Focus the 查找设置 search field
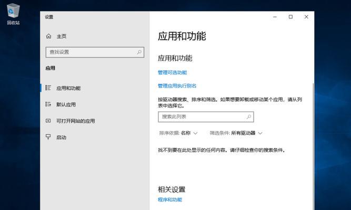This screenshot has height=210, width=351. (95, 52)
